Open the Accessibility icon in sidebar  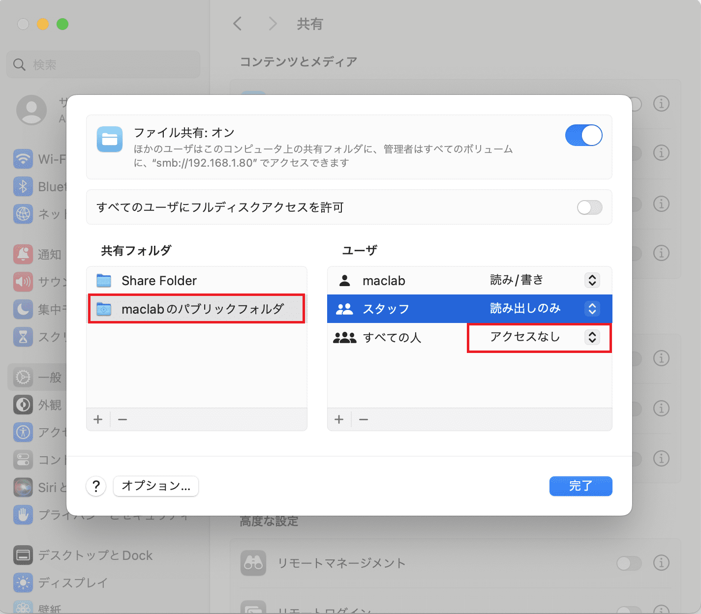click(x=23, y=432)
